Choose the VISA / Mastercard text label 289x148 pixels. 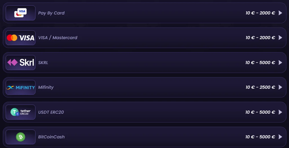coord(58,38)
